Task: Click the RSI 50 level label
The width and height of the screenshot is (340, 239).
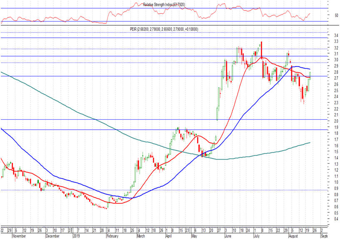Action: click(x=324, y=15)
